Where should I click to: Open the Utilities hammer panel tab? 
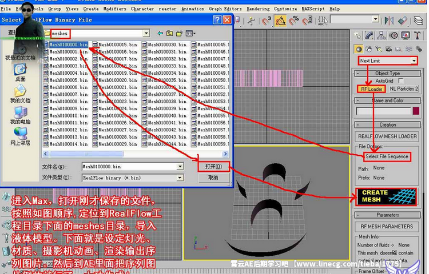click(x=417, y=35)
